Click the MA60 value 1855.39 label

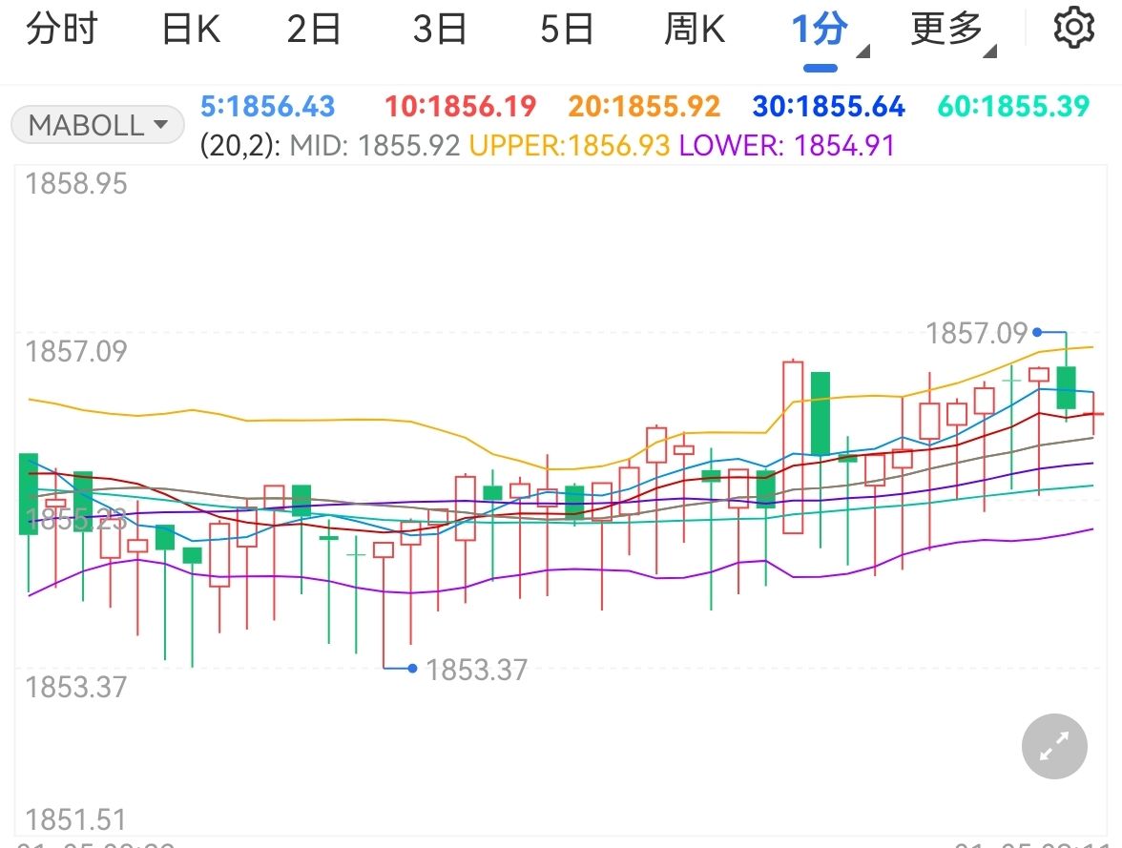pyautogui.click(x=1013, y=106)
